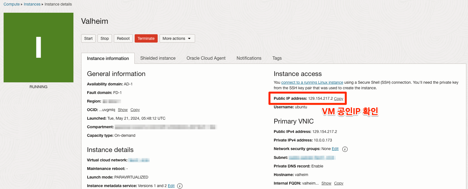The image size is (468, 189).
Task: Copy the Internal FQDN
Action: tap(339, 183)
